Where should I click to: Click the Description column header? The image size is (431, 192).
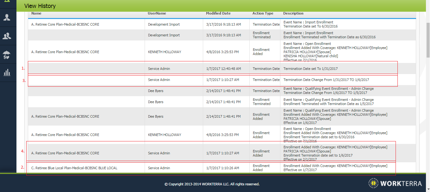293,14
